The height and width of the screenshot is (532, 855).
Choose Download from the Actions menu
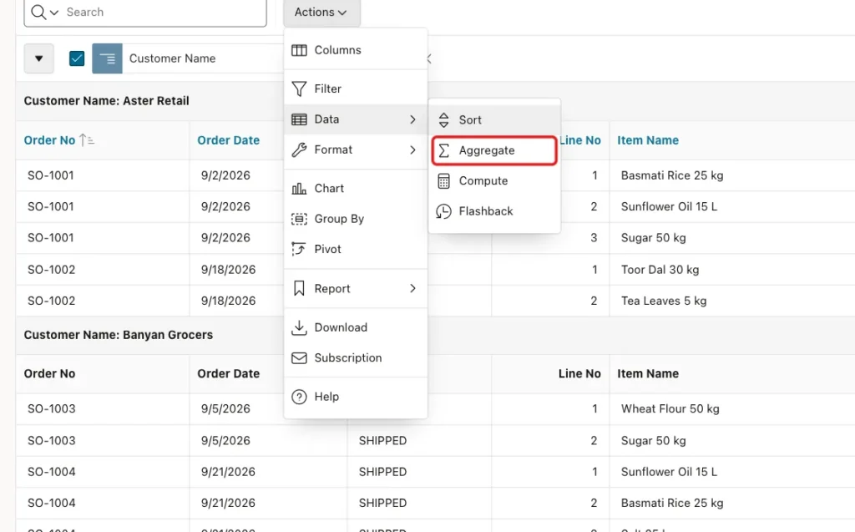point(355,327)
